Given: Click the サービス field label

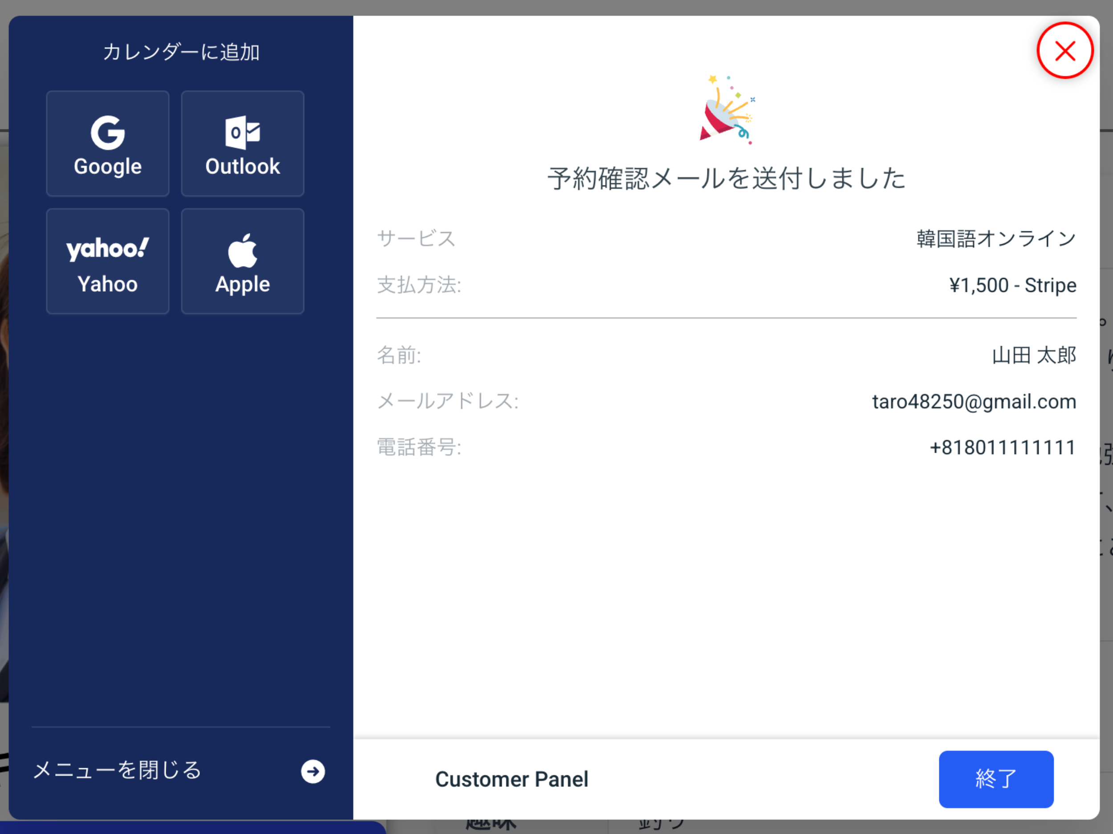Looking at the screenshot, I should [x=416, y=239].
